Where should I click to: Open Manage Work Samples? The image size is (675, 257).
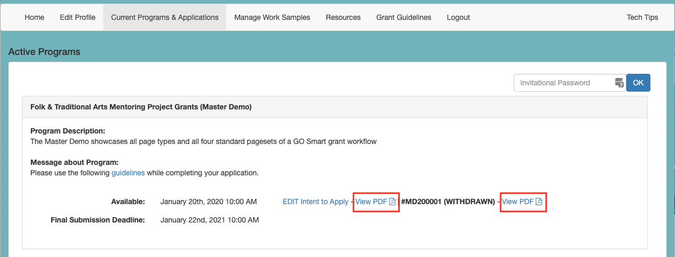272,17
